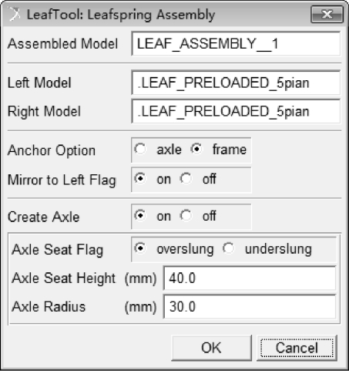Screen dimensions: 349x371
Task: Click the Assembled Model text field
Action: 236,43
